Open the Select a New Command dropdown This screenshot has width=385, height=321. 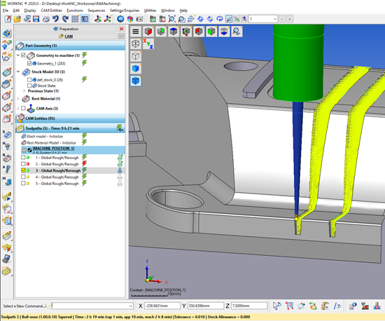point(130,306)
